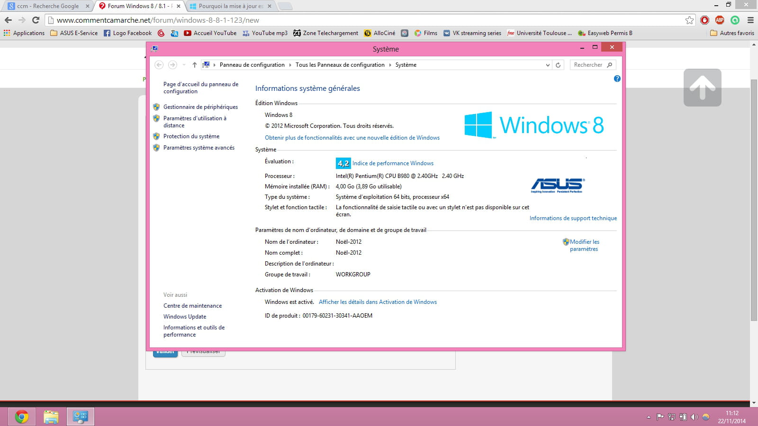Click the refresh icon in address bar
The height and width of the screenshot is (426, 758).
pyautogui.click(x=558, y=65)
